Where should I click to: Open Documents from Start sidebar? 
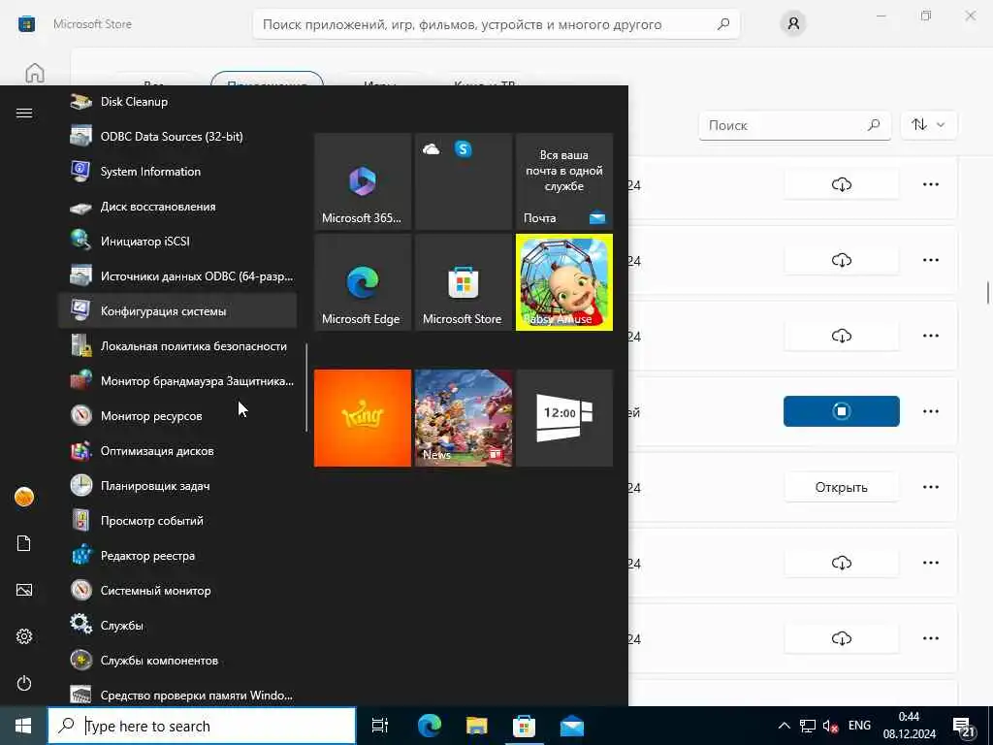point(24,543)
